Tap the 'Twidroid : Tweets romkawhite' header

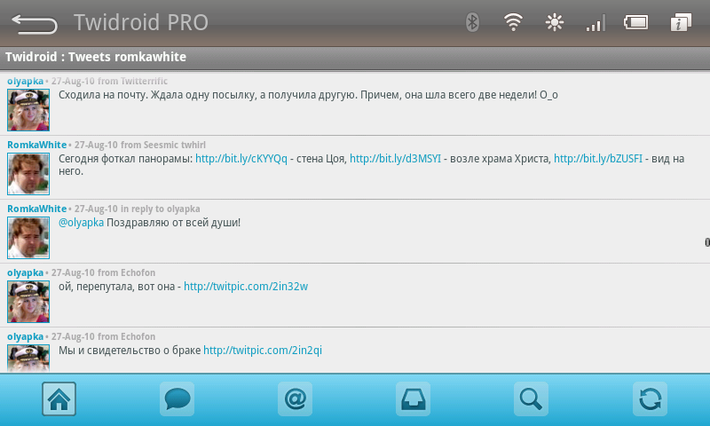pyautogui.click(x=96, y=57)
